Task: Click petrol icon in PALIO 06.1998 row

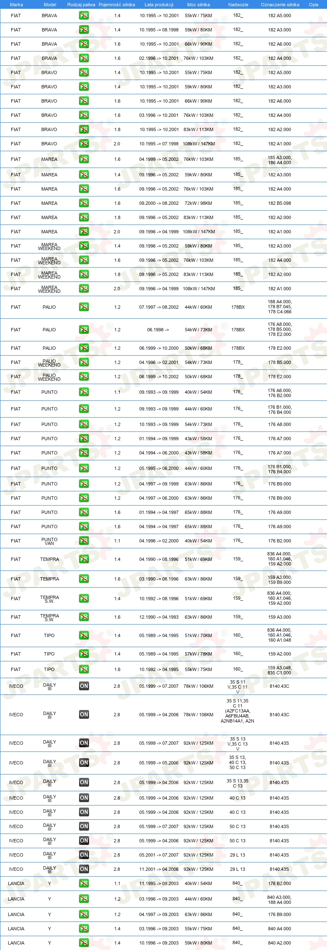Action: click(x=84, y=330)
